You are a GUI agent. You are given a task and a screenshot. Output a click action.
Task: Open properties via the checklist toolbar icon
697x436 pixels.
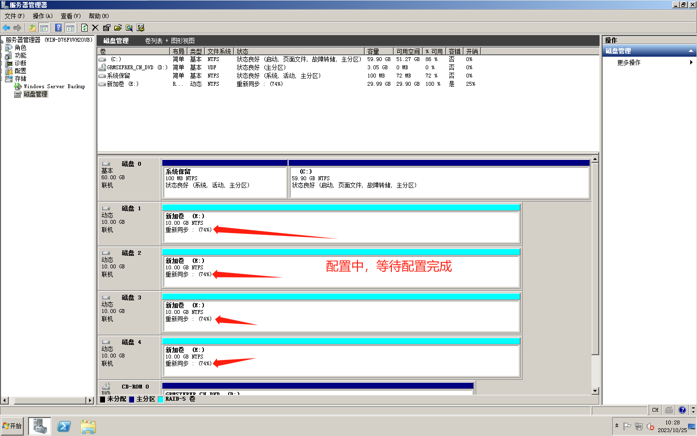[107, 28]
